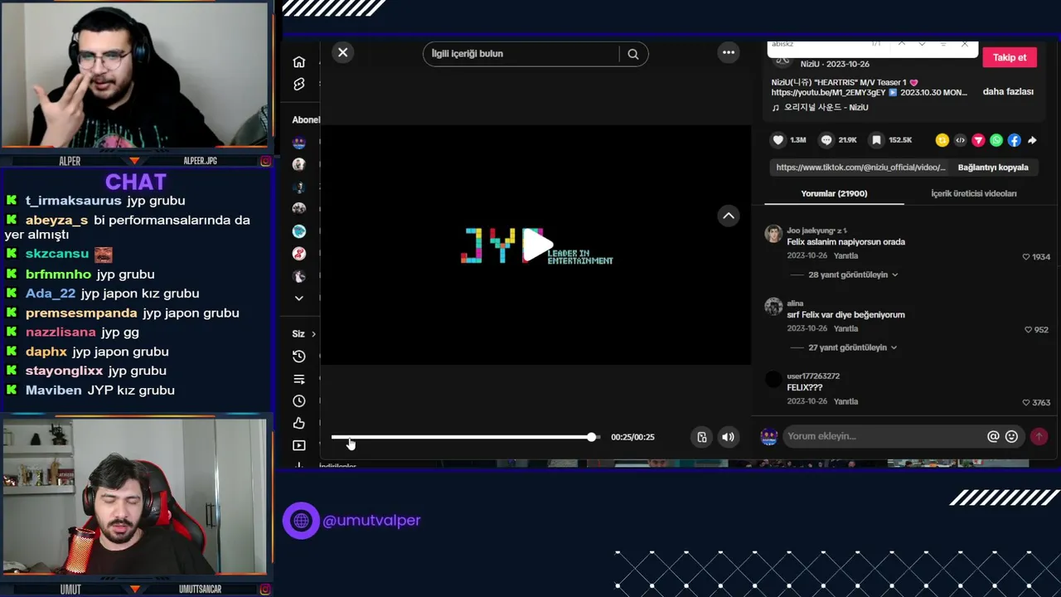Image resolution: width=1061 pixels, height=597 pixels.
Task: Open the Playlists sidebar icon
Action: click(x=299, y=379)
